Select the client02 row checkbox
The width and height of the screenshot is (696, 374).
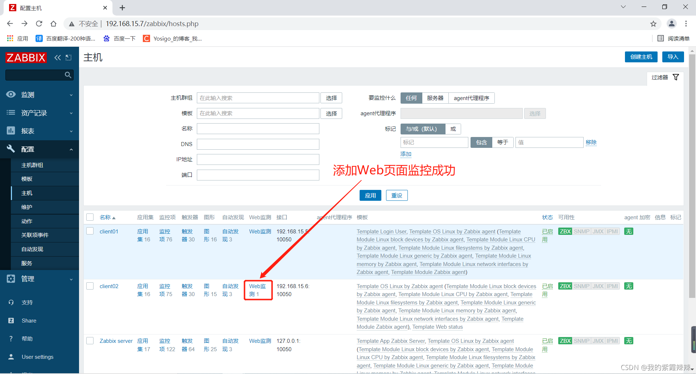pos(90,286)
